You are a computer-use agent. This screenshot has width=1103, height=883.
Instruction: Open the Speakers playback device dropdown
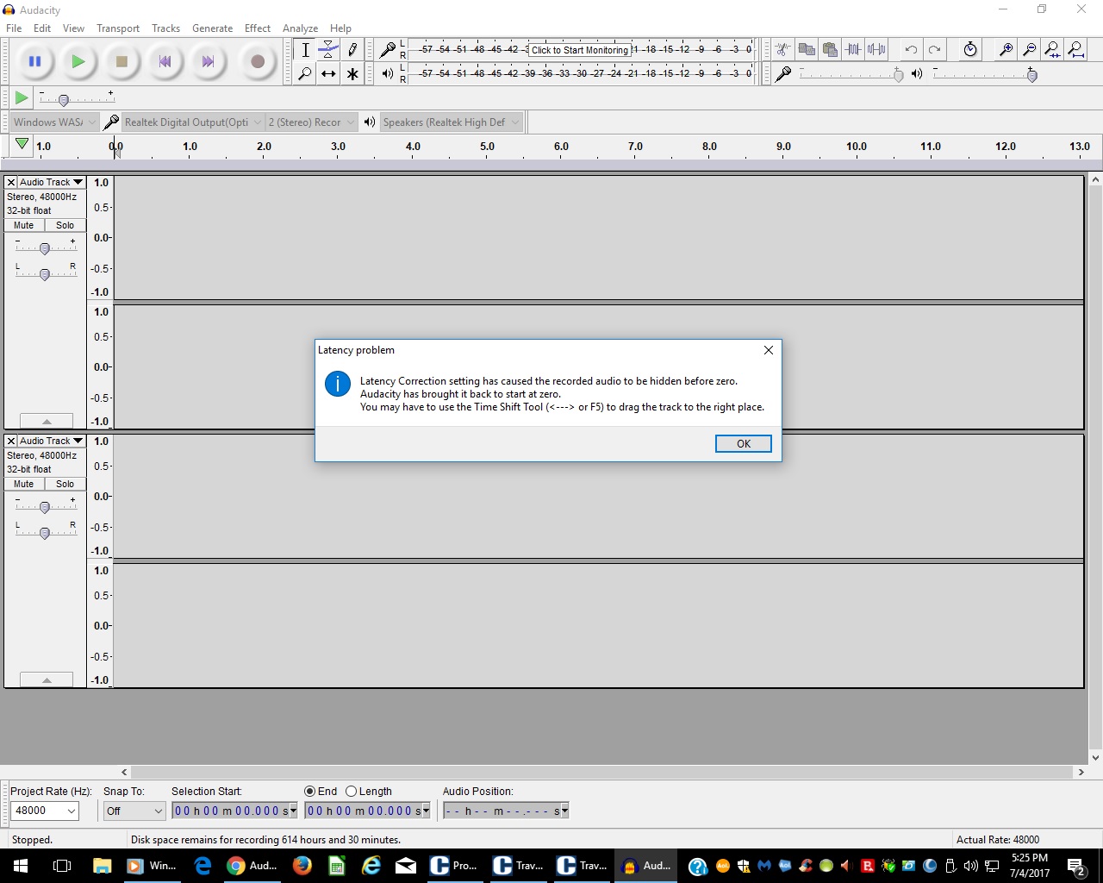(451, 122)
